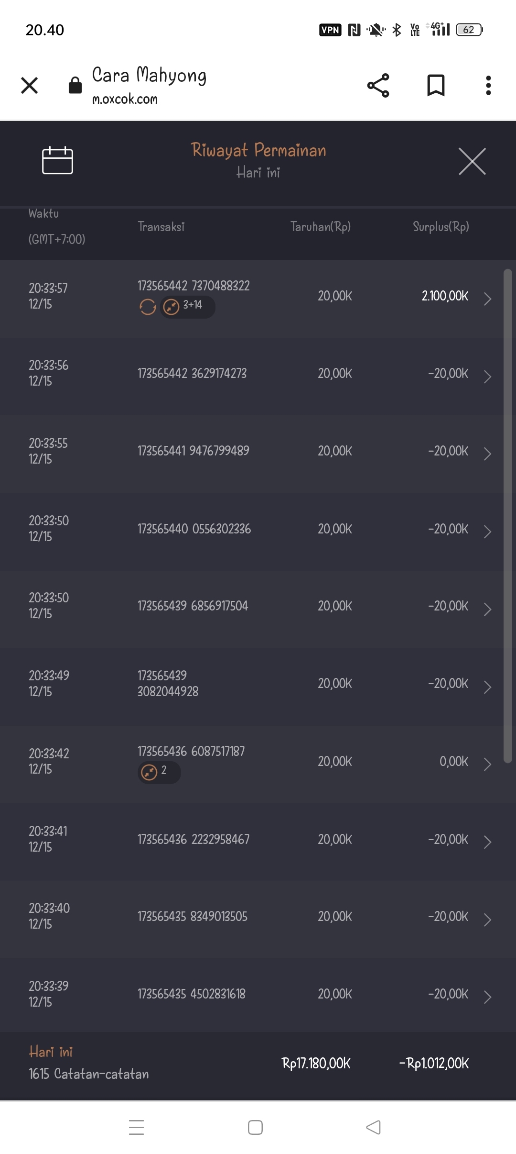The height and width of the screenshot is (1154, 516).
Task: Click the vertical scrollbar on the list
Action: coord(507,517)
